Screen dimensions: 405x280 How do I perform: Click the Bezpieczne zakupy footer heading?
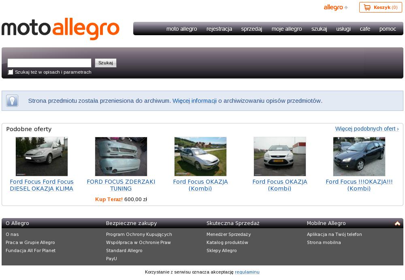(x=132, y=223)
